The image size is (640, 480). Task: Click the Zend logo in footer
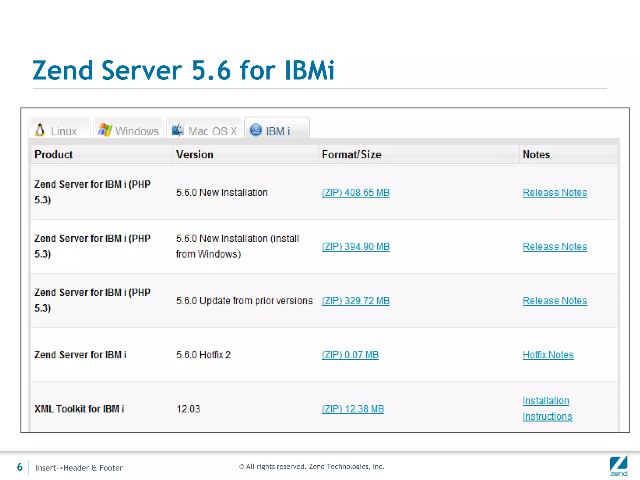click(618, 466)
